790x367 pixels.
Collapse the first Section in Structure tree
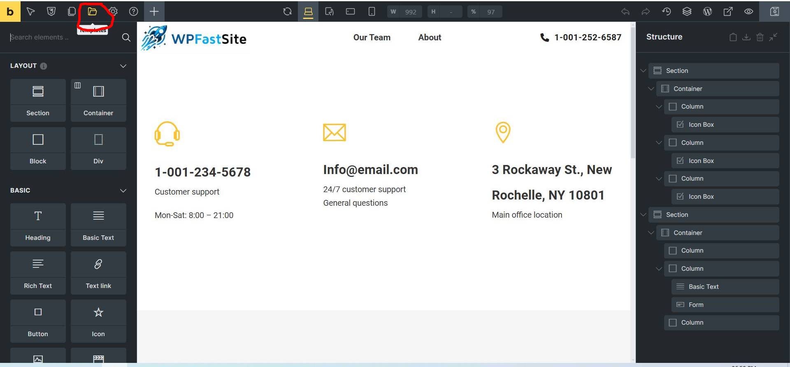point(643,71)
